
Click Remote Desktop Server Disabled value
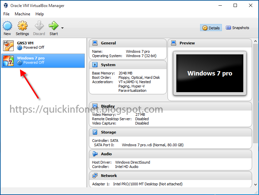point(142,119)
